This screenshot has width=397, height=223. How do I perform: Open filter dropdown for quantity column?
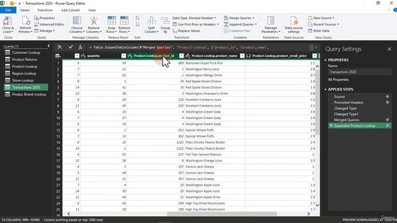tap(123, 56)
